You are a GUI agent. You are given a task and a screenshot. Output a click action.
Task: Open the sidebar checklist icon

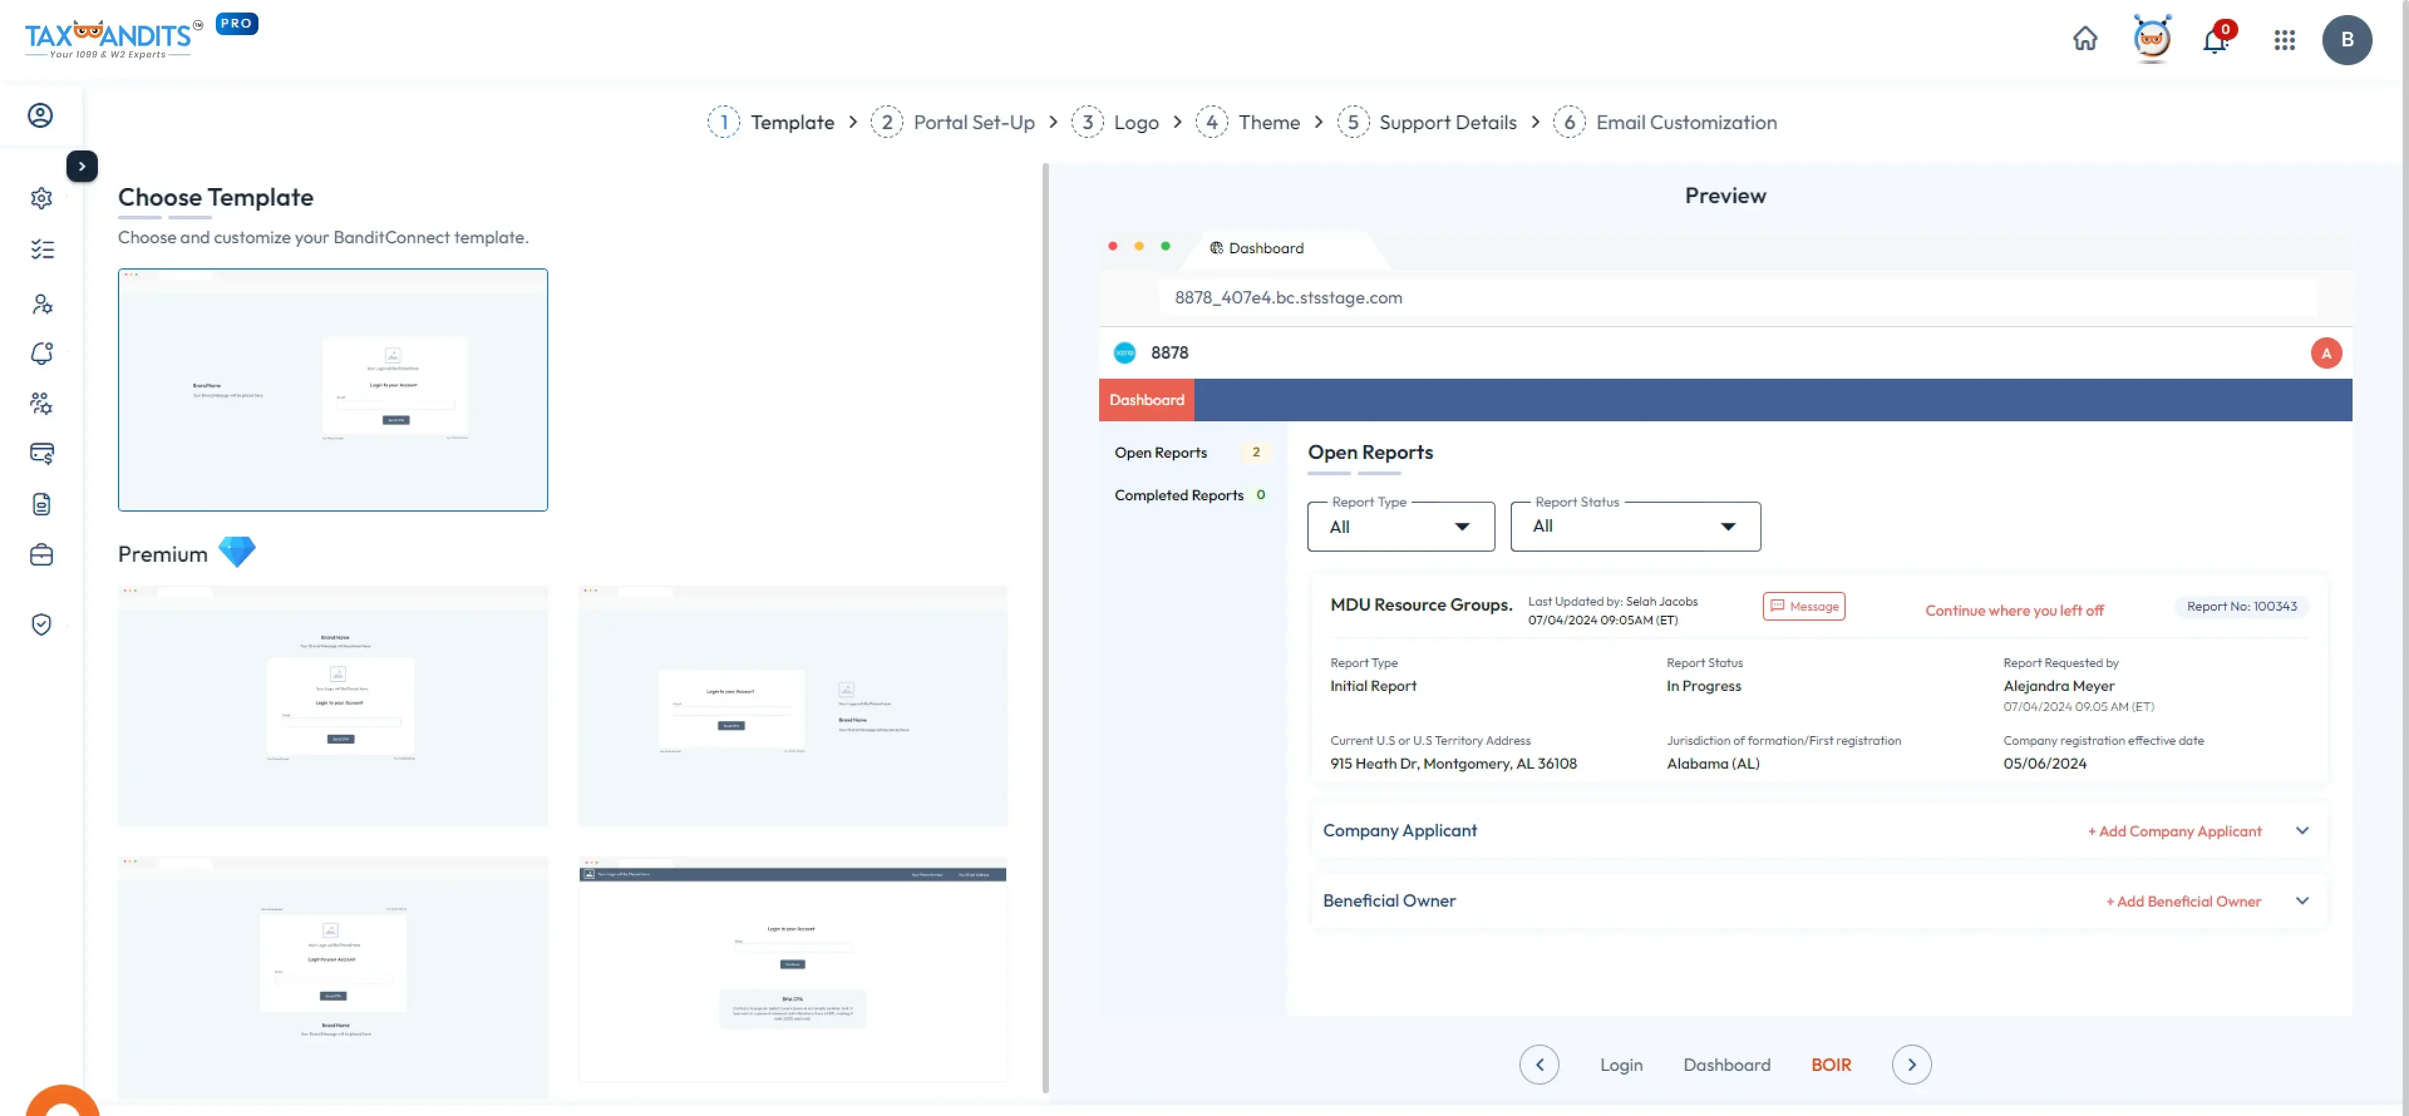[41, 250]
